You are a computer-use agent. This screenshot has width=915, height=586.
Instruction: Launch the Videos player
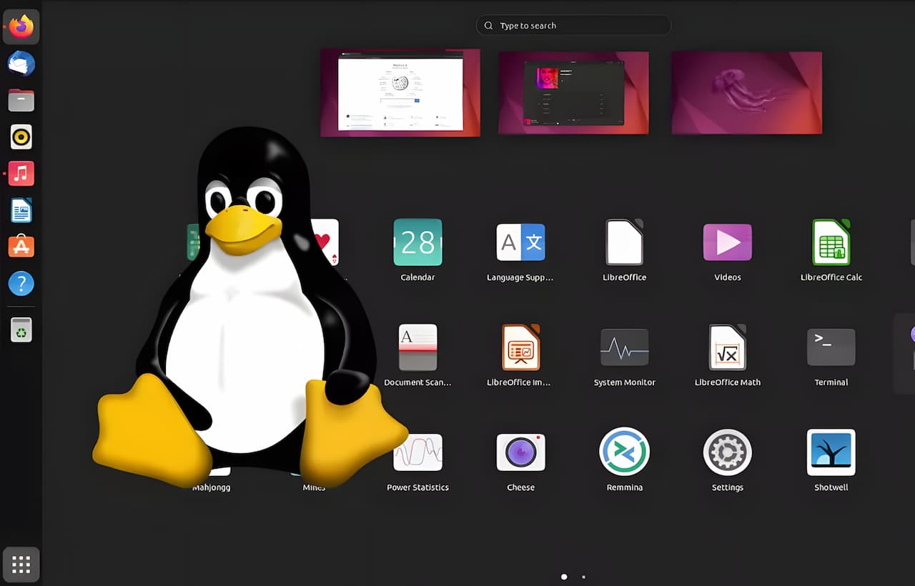727,243
